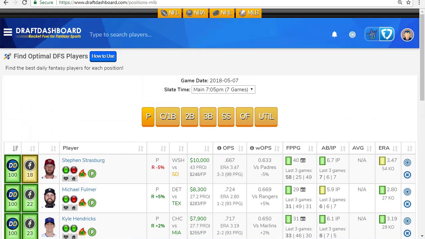Click Strasburg's yellow ERA color box
This screenshot has width=425, height=239.
pyautogui.click(x=382, y=161)
